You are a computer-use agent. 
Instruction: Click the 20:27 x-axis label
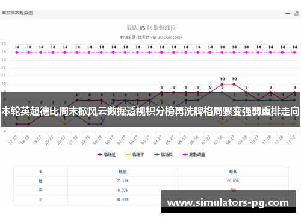pyautogui.click(x=49, y=140)
